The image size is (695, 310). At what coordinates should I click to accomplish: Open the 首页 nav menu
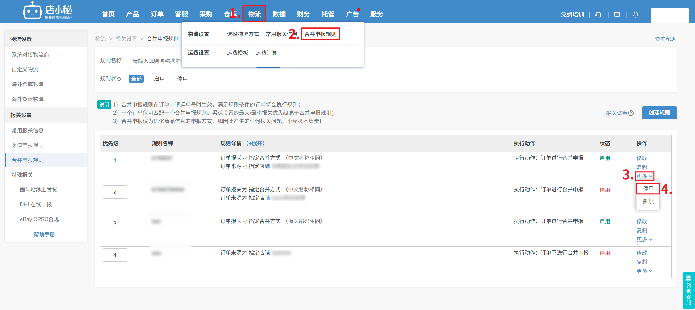[108, 14]
